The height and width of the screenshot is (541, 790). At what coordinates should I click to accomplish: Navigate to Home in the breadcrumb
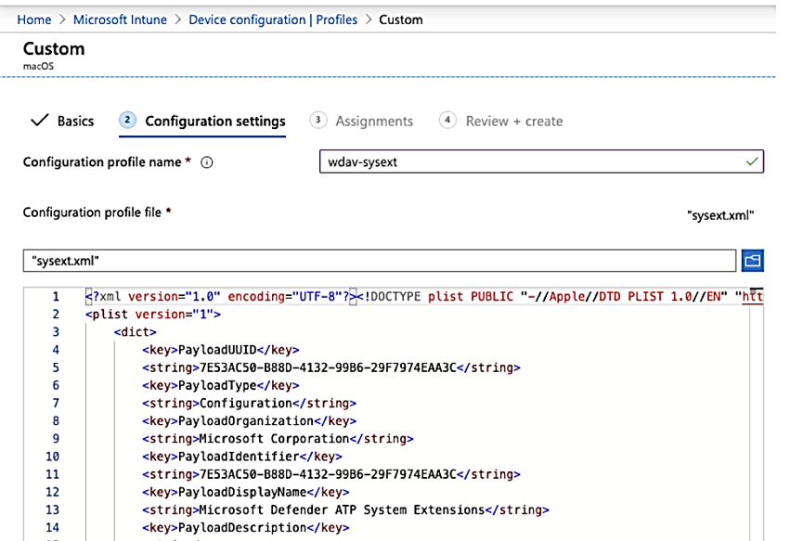pos(34,19)
